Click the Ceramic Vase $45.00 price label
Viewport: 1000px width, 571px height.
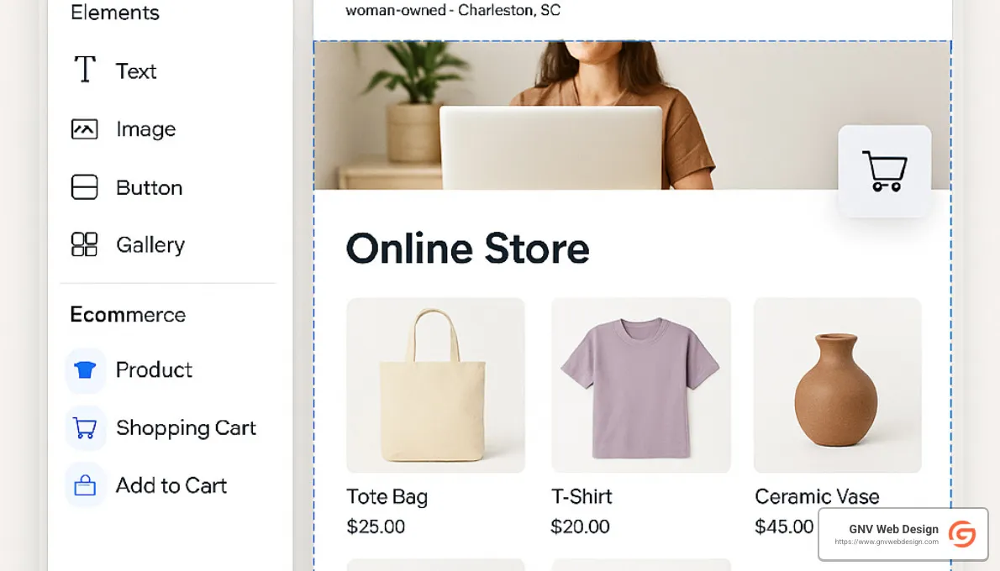pyautogui.click(x=783, y=526)
